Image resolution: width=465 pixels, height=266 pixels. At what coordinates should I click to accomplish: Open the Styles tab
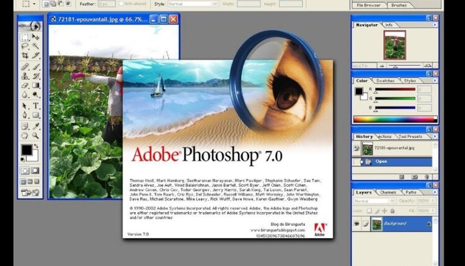(410, 81)
